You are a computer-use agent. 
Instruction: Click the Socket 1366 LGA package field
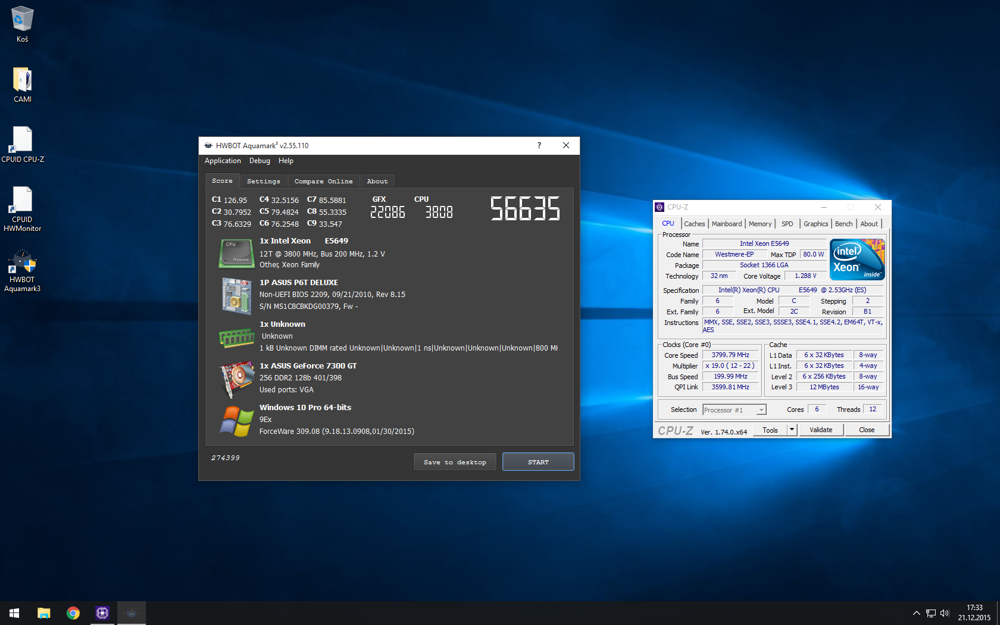click(764, 265)
